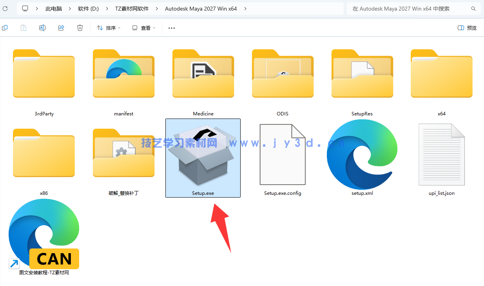Click the setup.xml file name label
This screenshot has height=286, width=484.
(362, 193)
